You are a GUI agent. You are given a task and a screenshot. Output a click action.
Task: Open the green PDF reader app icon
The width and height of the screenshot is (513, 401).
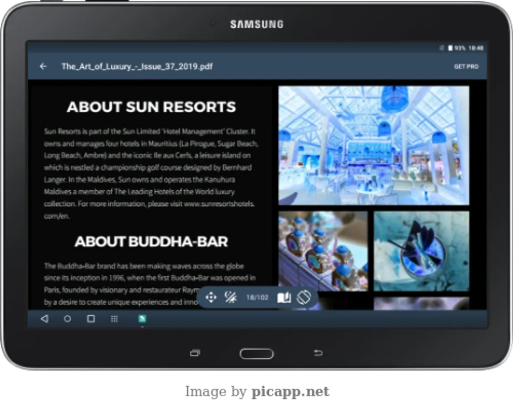coord(142,319)
